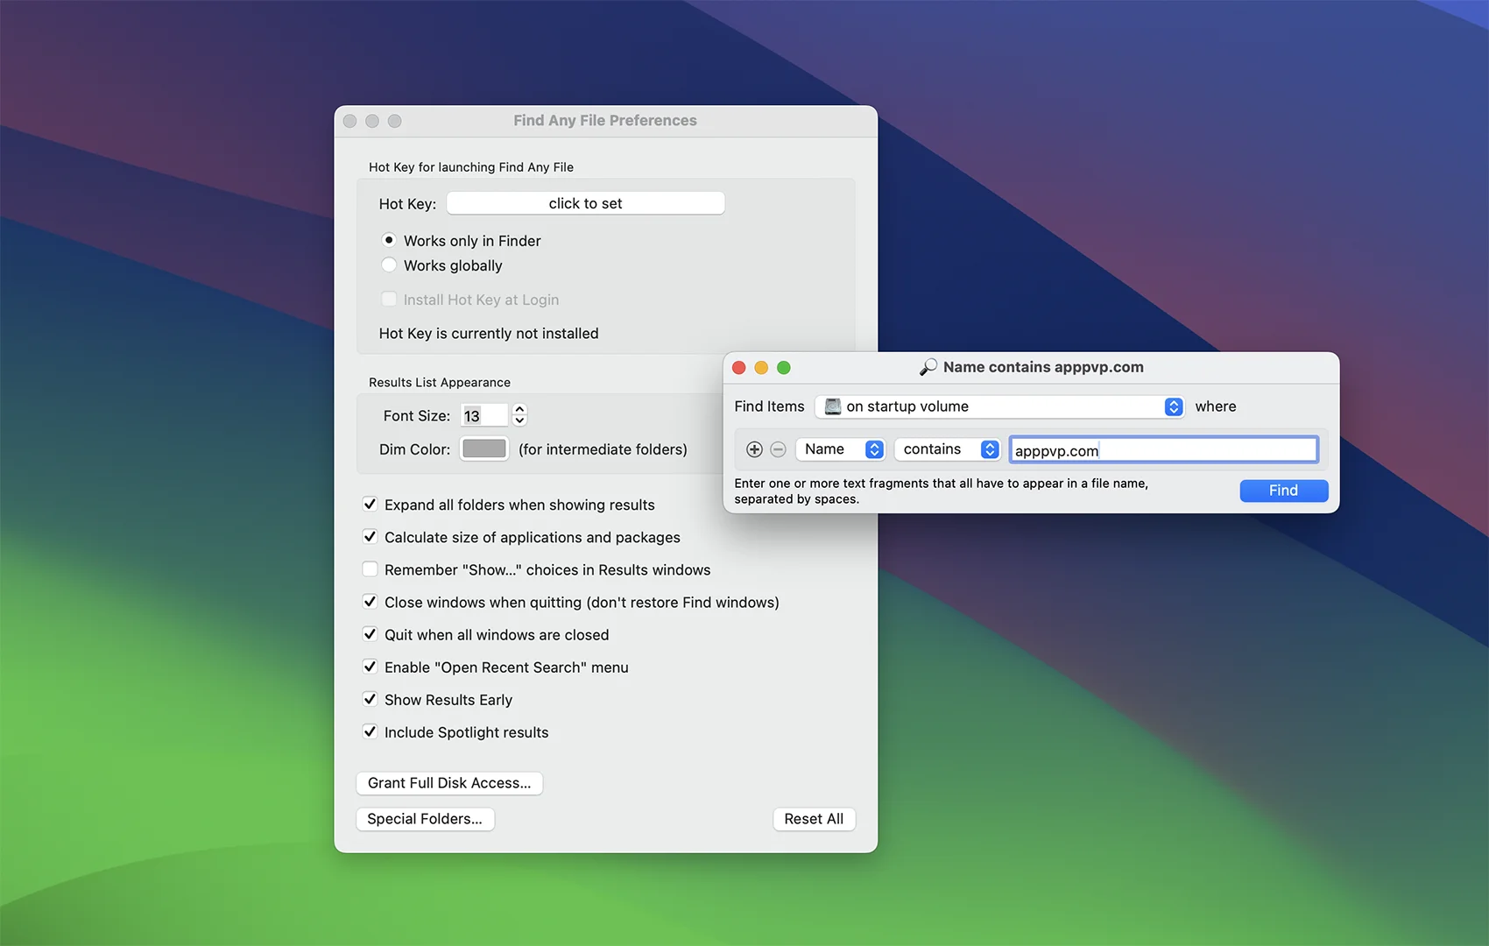Screen dimensions: 1489x946
Task: Toggle Expand all folders when showing results
Action: tap(370, 505)
